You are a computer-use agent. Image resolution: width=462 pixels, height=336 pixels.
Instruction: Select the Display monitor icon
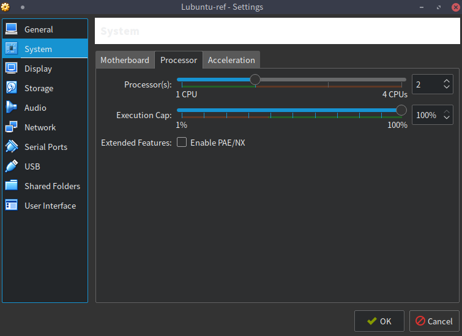click(x=12, y=69)
